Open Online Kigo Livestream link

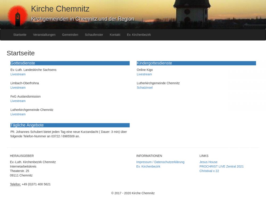click(x=144, y=74)
